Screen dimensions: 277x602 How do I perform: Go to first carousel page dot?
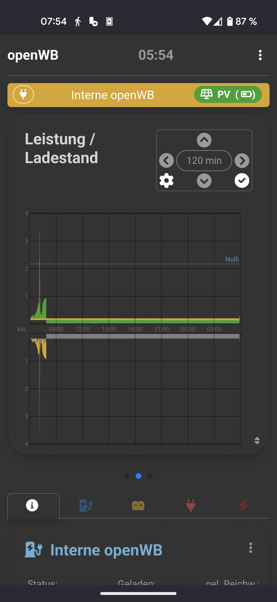pyautogui.click(x=127, y=476)
